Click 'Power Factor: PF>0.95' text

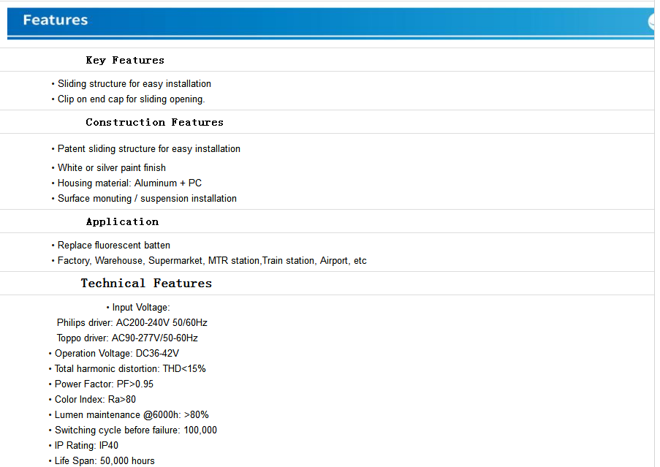point(104,384)
